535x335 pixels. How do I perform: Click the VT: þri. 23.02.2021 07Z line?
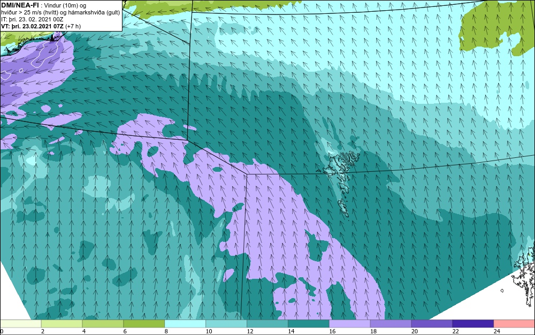point(41,26)
